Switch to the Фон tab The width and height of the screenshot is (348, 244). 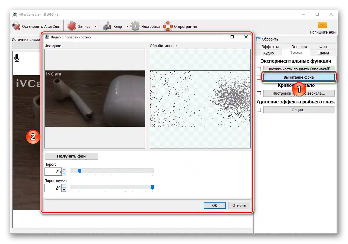point(323,47)
